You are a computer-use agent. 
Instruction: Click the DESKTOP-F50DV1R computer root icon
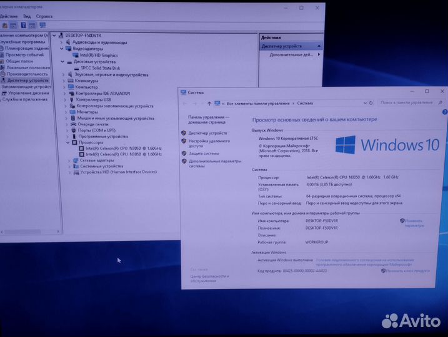coord(61,36)
